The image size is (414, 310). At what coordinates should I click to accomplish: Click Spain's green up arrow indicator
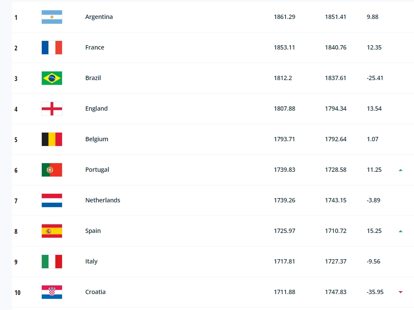[x=401, y=231]
